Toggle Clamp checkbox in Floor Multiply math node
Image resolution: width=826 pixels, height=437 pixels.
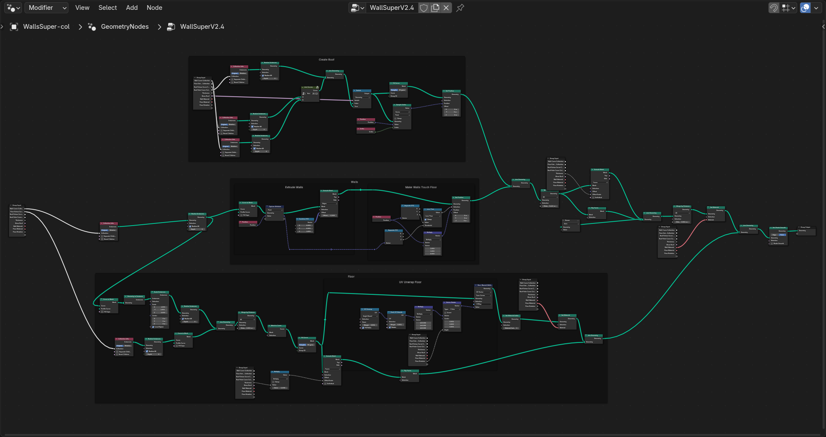(x=274, y=382)
